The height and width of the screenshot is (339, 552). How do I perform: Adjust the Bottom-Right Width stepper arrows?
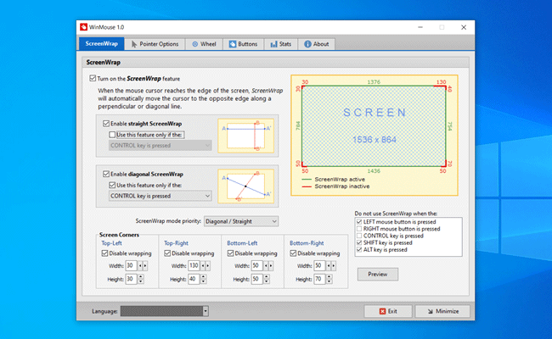[331, 266]
